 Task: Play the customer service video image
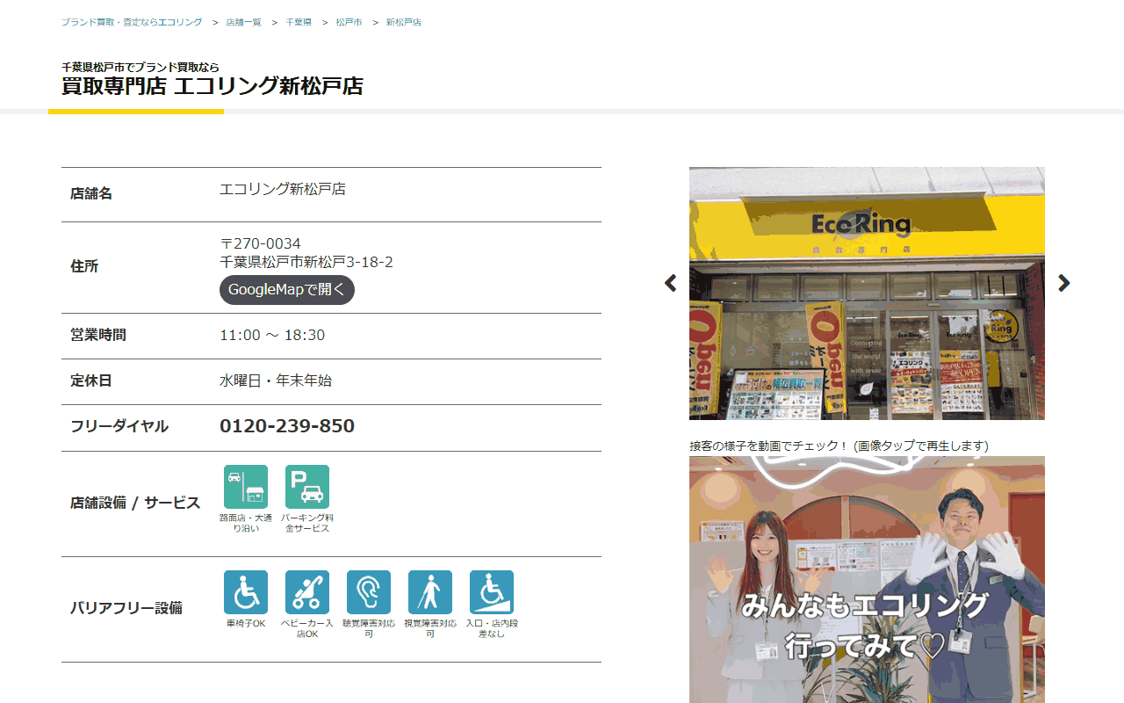[x=867, y=579]
